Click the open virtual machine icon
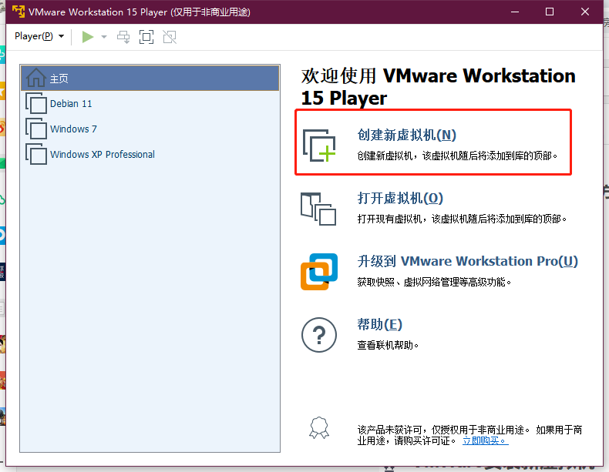Image resolution: width=609 pixels, height=472 pixels. coord(318,209)
